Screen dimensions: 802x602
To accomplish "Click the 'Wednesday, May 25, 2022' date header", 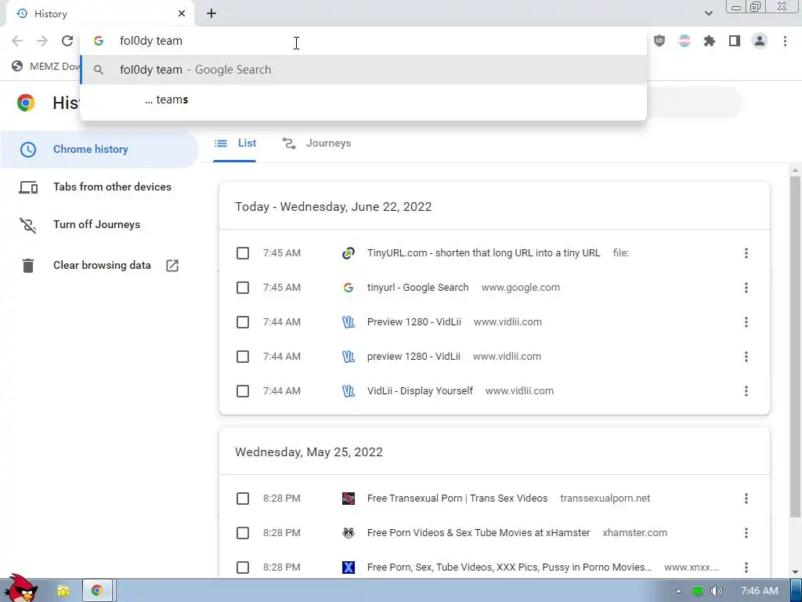I will point(309,452).
